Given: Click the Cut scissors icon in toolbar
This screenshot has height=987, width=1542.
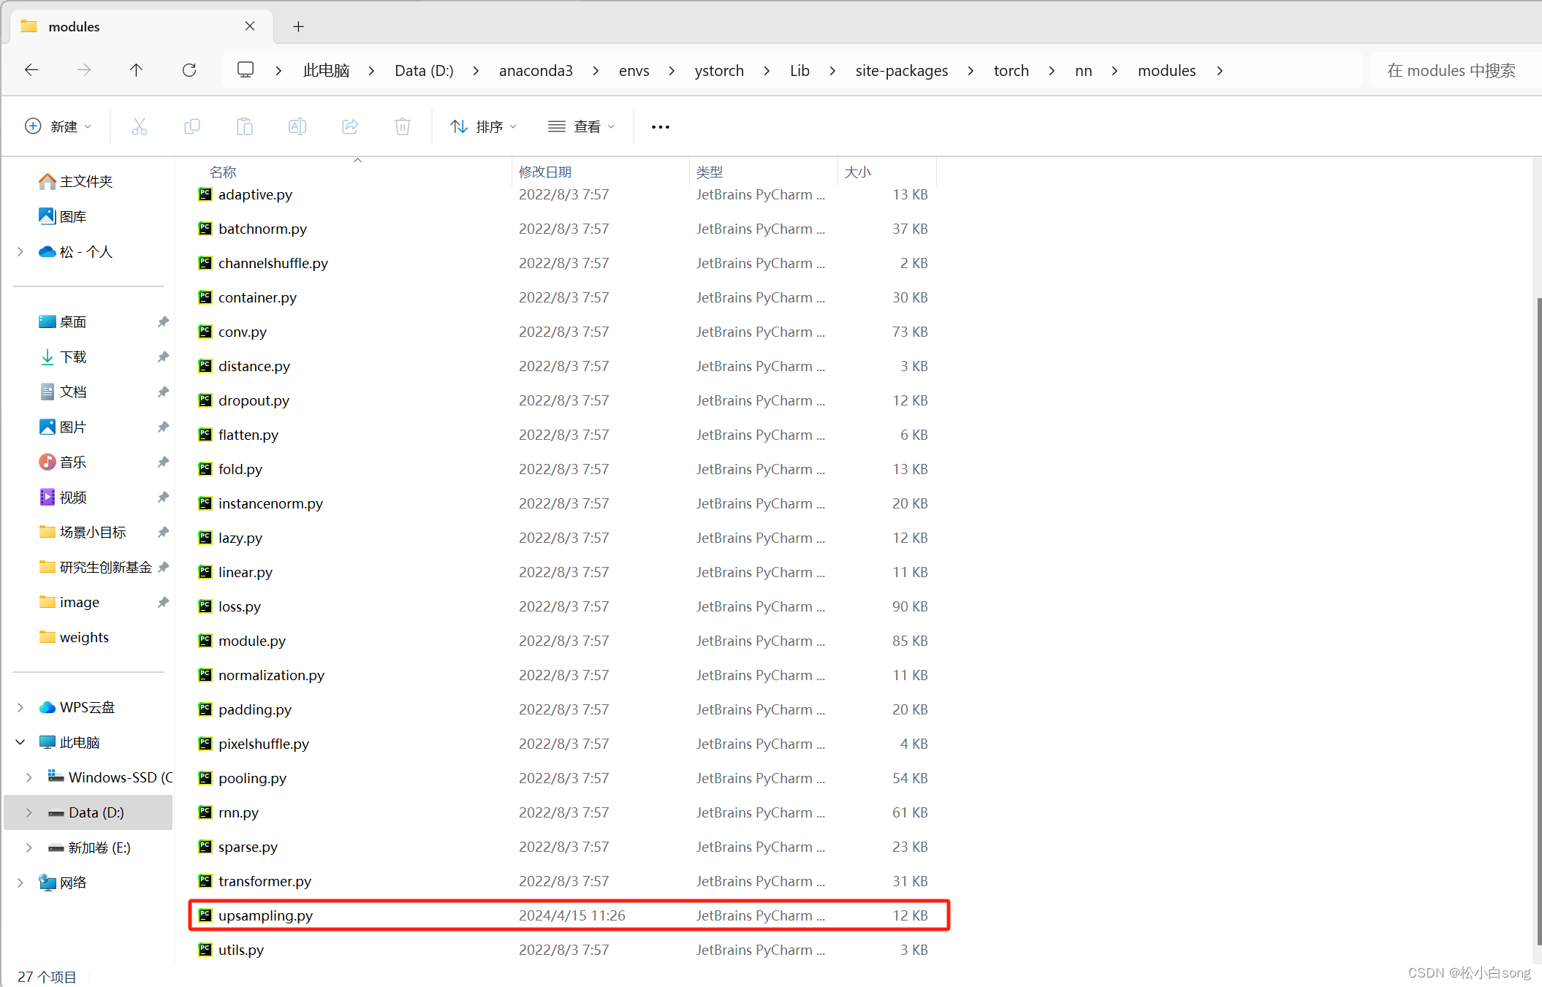Looking at the screenshot, I should [x=139, y=126].
